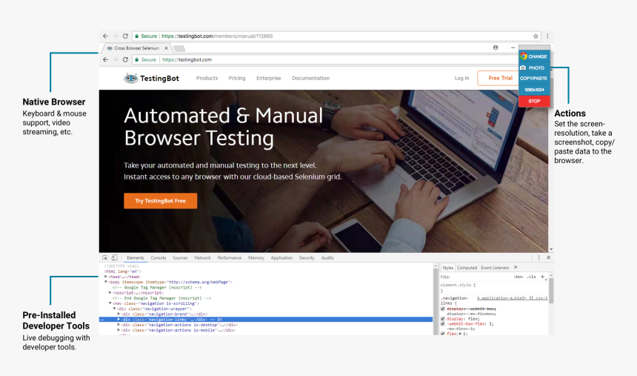The height and width of the screenshot is (376, 637).
Task: Open the 1280x1024 resolution option
Action: 534,90
